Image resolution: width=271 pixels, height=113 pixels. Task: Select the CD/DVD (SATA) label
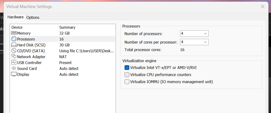31,51
